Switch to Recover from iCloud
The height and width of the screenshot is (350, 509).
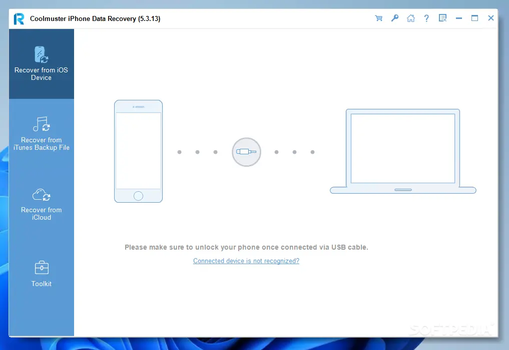coord(41,204)
